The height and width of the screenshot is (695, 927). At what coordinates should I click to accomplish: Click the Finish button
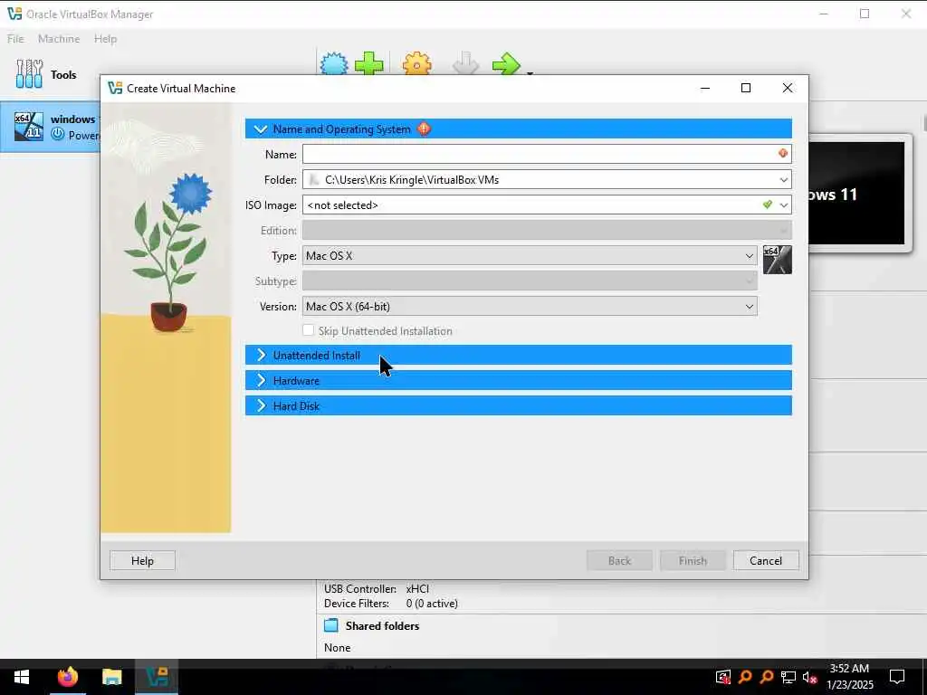point(693,560)
